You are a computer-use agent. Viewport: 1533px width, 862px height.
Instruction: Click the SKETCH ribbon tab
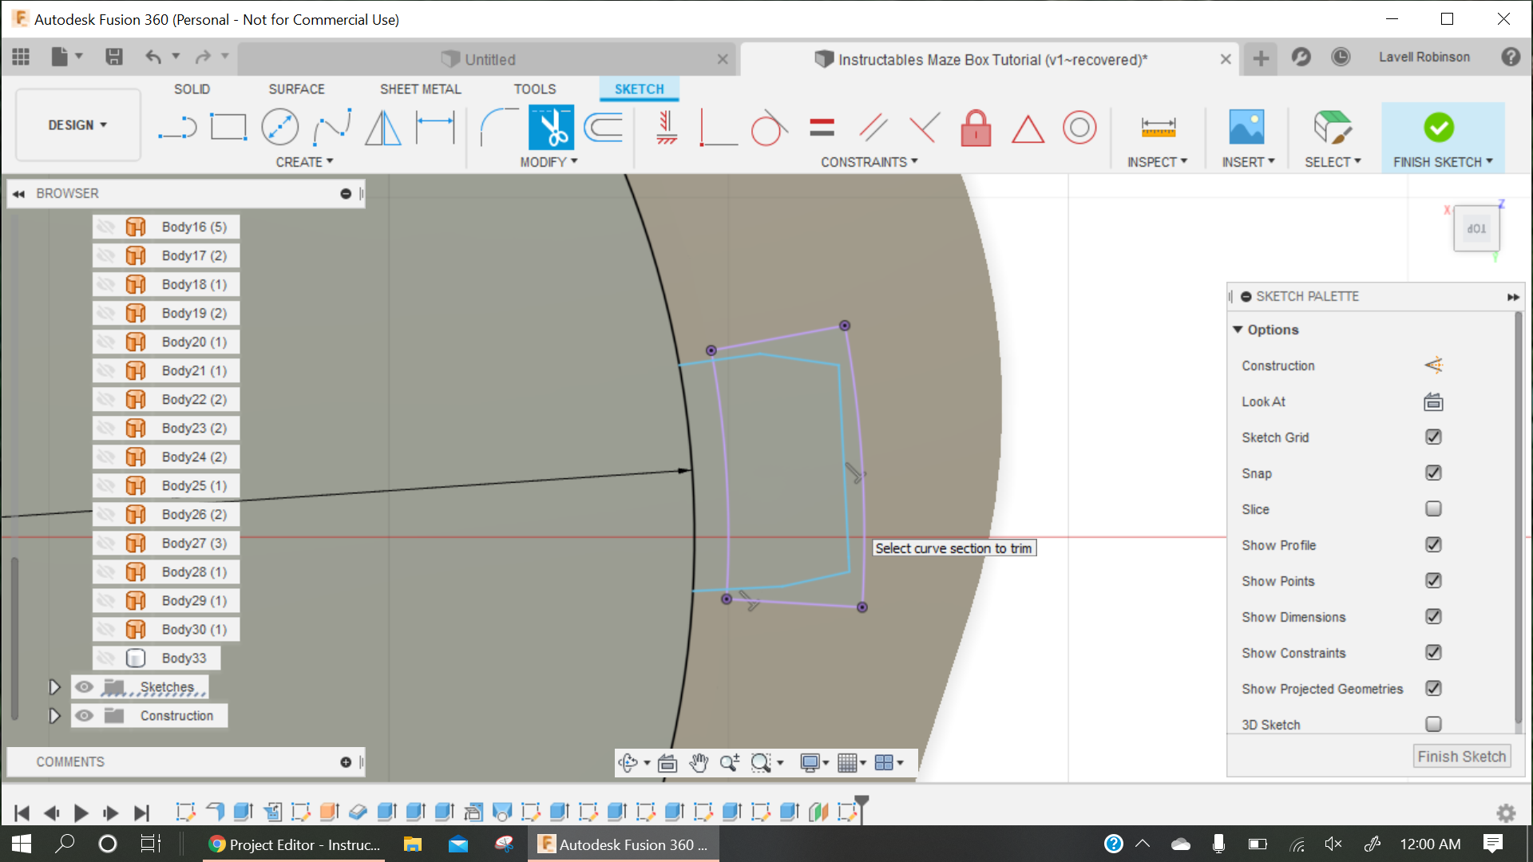click(639, 89)
